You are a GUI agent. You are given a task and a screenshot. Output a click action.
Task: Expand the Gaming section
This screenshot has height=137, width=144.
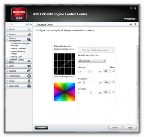click(8, 71)
